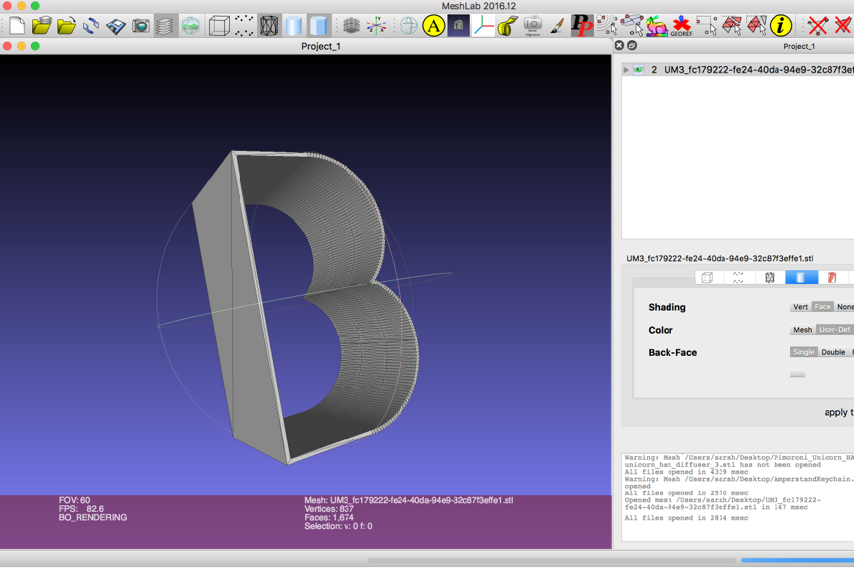Image resolution: width=854 pixels, height=570 pixels.
Task: Set Shading to Vert
Action: [800, 307]
